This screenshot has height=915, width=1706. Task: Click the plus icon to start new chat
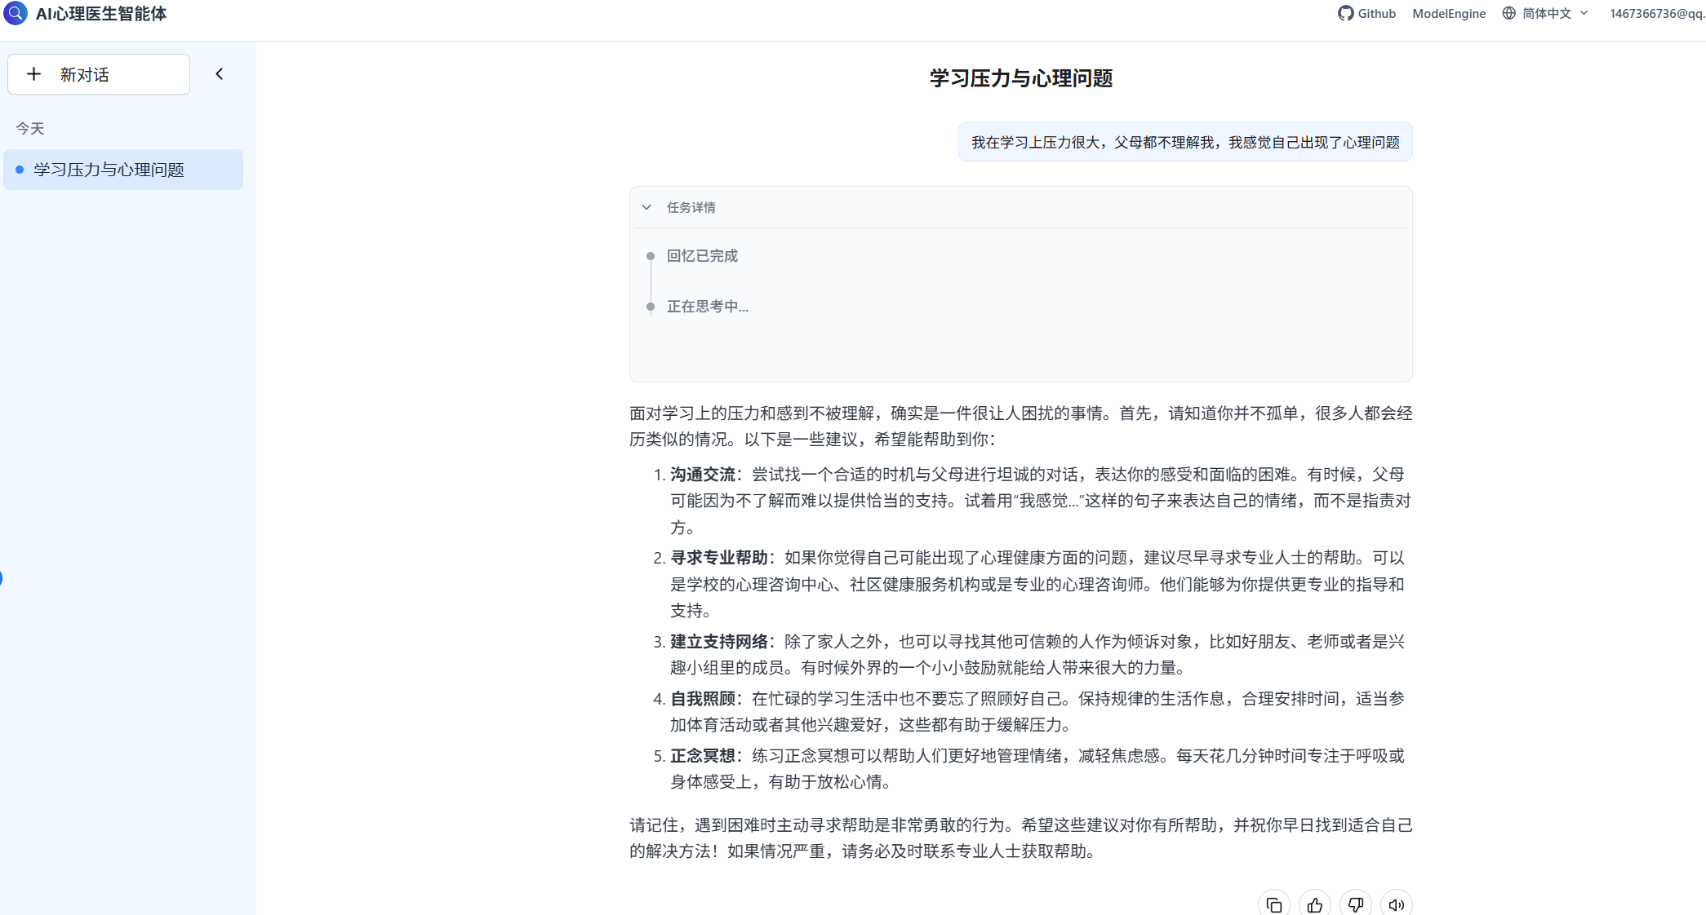click(33, 73)
